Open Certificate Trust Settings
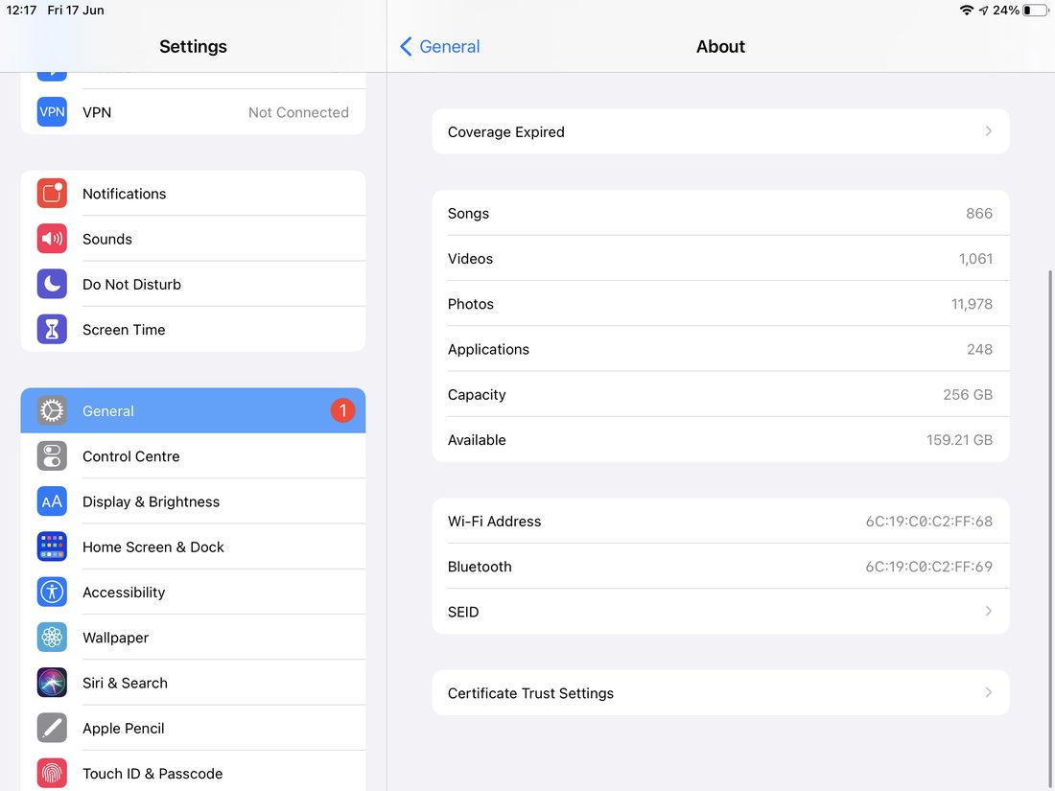The width and height of the screenshot is (1055, 791). pos(720,692)
